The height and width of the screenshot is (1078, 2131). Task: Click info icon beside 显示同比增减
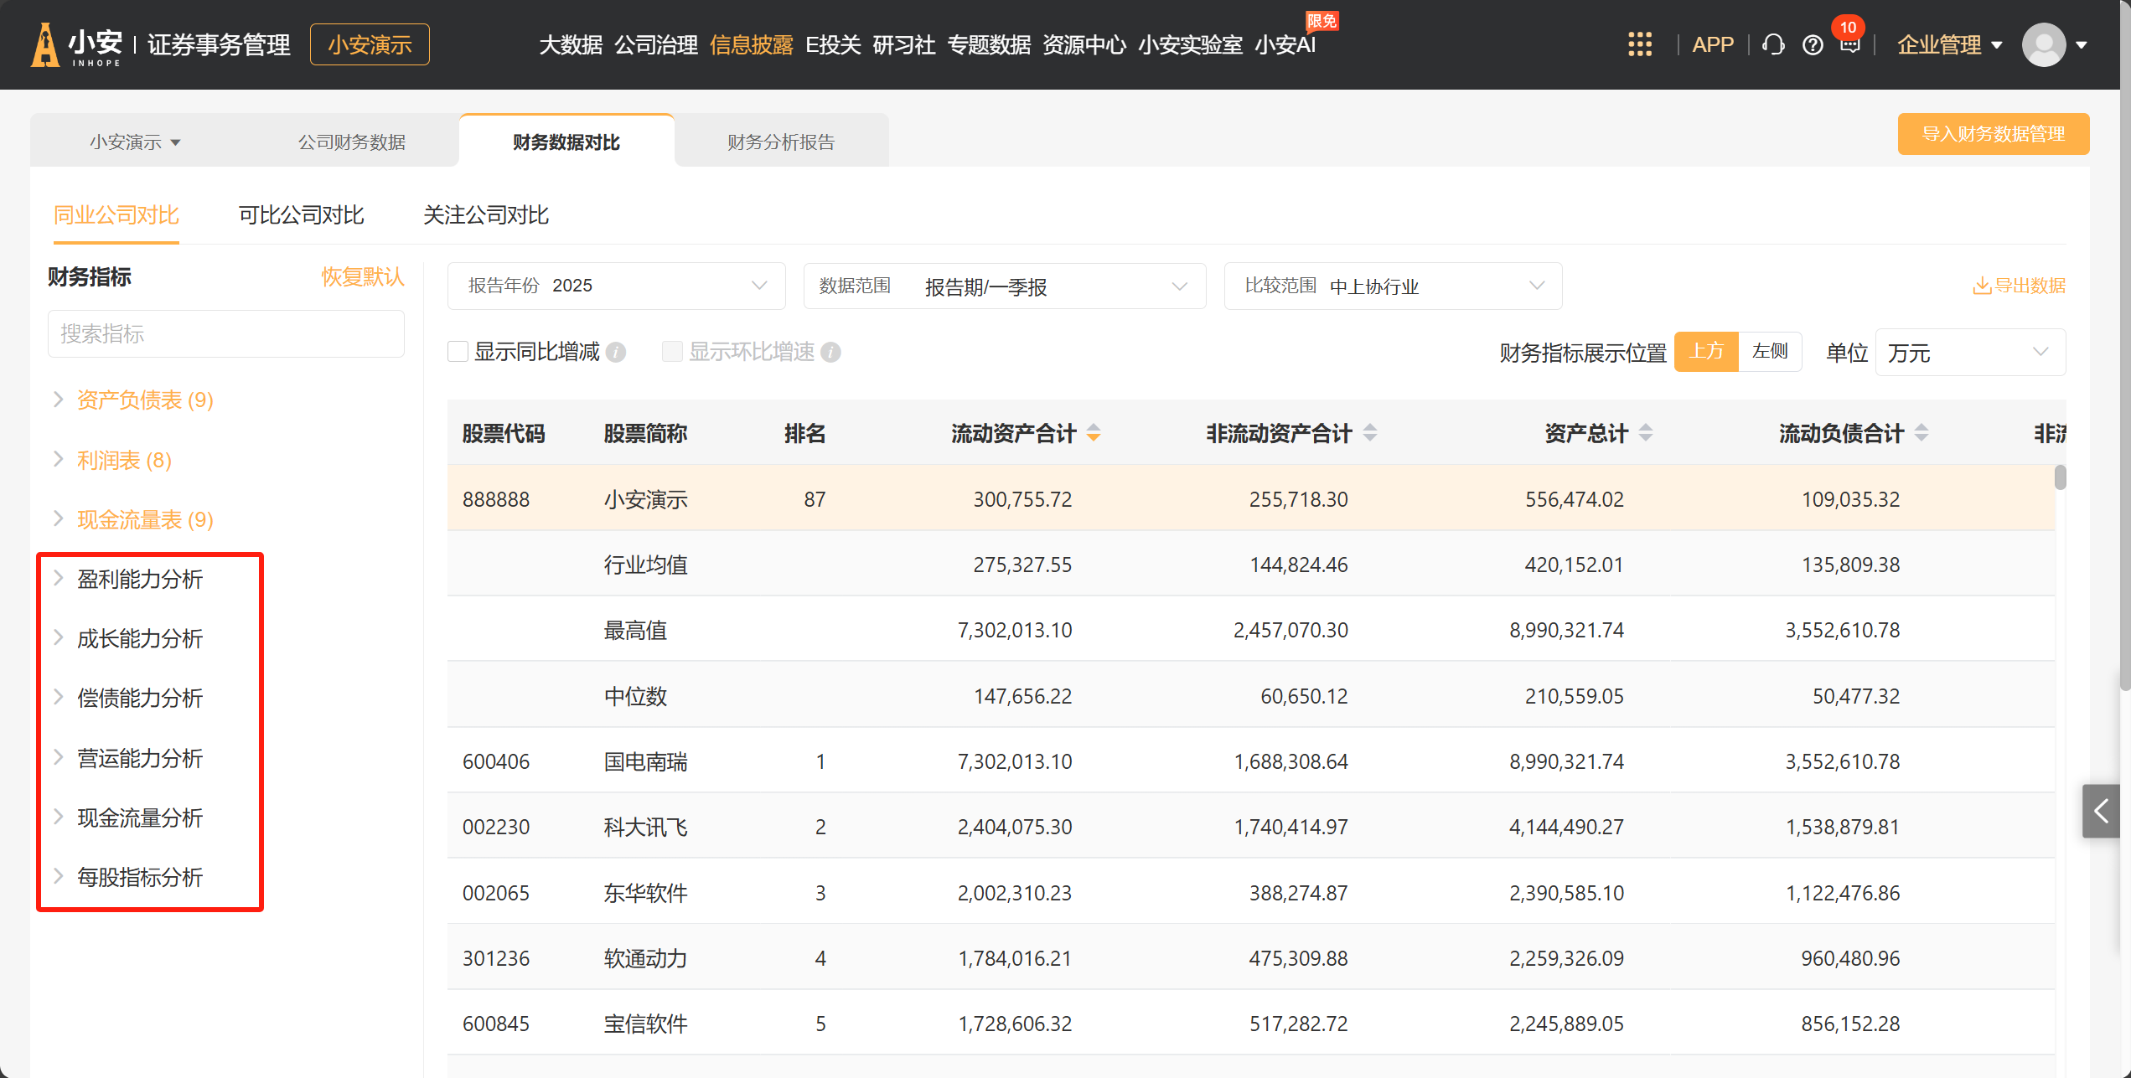(x=616, y=353)
